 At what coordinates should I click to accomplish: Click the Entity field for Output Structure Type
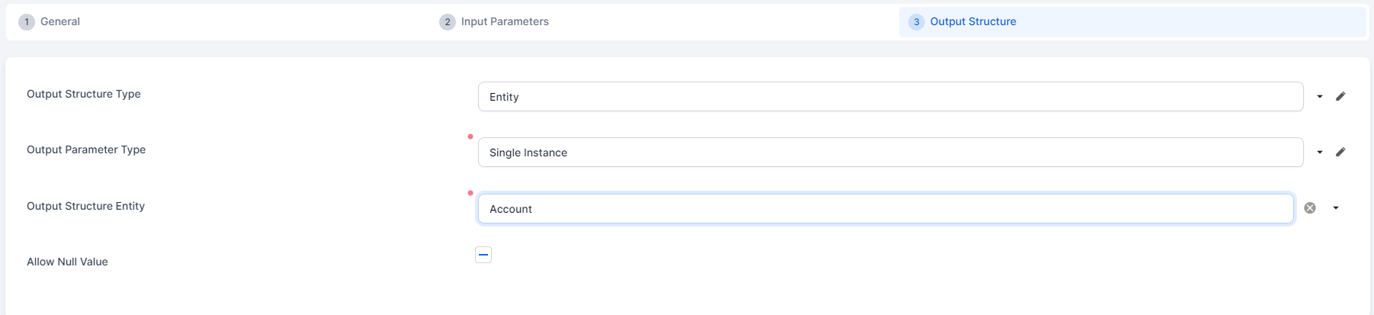point(890,97)
